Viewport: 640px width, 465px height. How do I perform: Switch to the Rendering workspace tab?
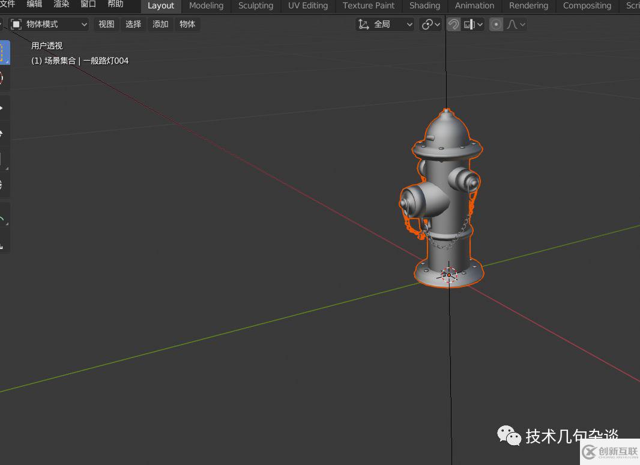[528, 6]
